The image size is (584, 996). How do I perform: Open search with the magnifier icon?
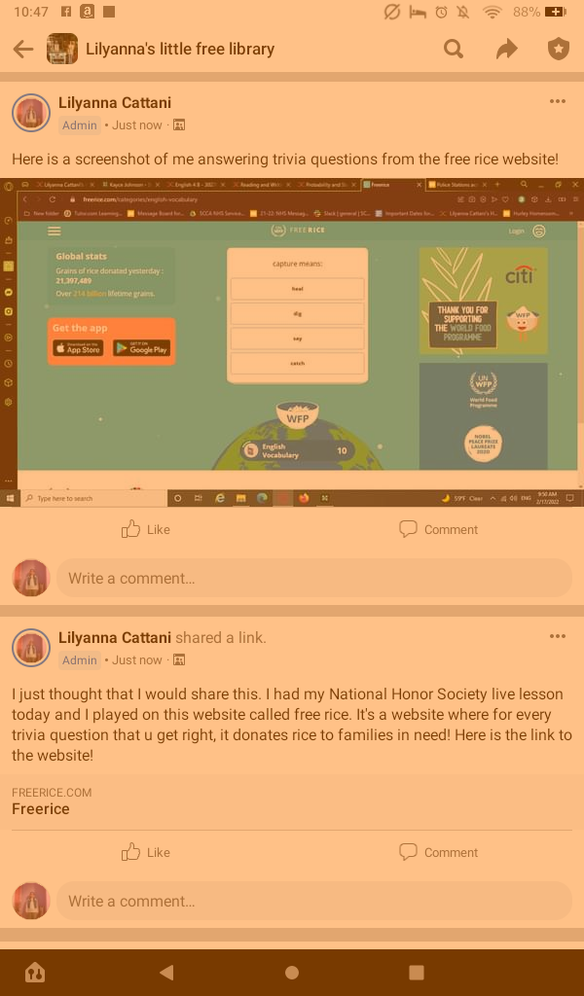(454, 49)
